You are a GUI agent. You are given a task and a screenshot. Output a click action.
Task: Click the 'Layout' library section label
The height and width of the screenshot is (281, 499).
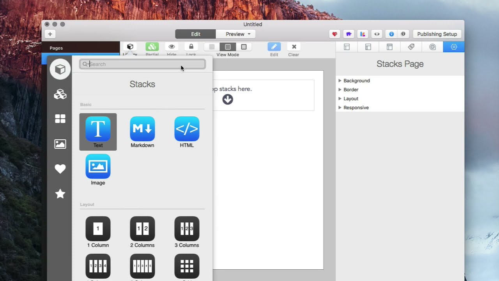(x=87, y=205)
